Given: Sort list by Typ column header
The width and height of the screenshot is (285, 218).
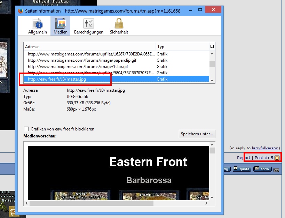Looking at the screenshot, I should click(x=182, y=47).
